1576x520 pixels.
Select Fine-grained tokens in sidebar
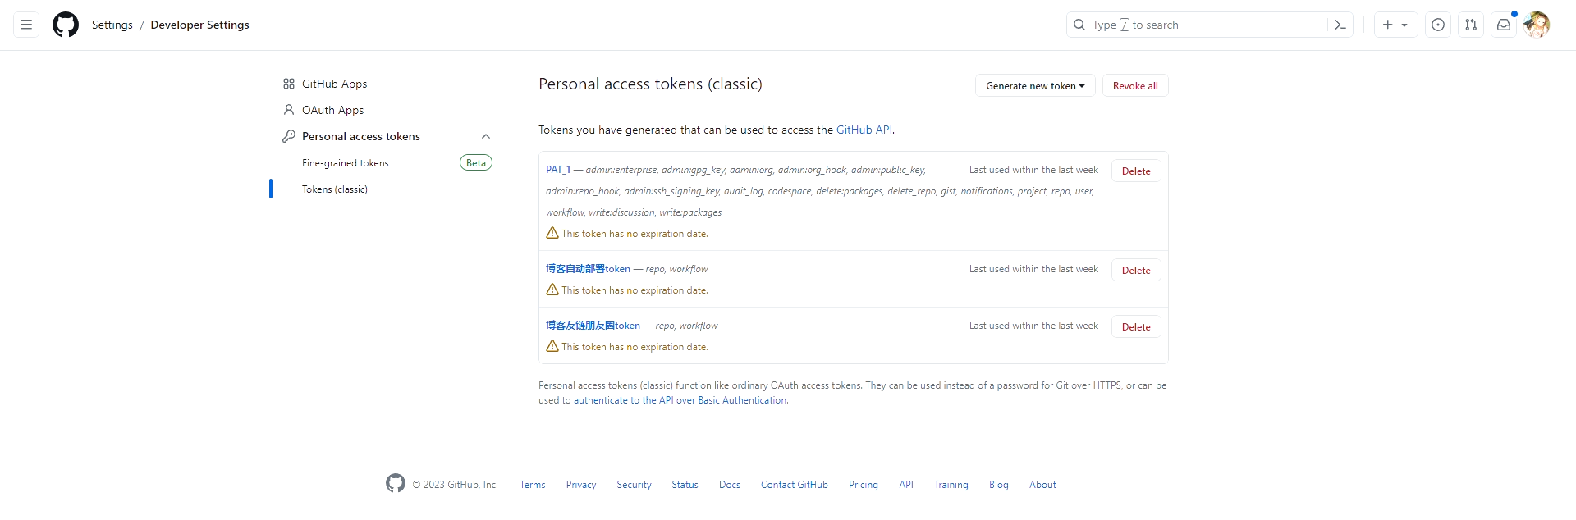coord(346,163)
